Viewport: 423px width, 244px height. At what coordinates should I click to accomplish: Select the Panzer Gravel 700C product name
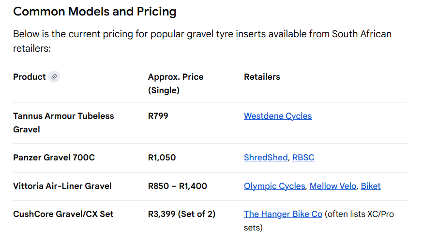coord(54,158)
